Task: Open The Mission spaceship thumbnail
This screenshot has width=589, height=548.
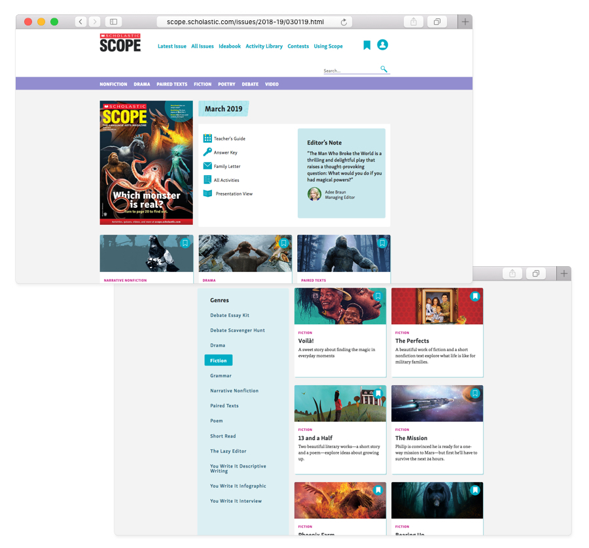Action: point(437,403)
